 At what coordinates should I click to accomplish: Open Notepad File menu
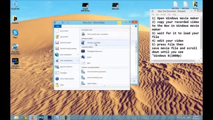(153, 14)
